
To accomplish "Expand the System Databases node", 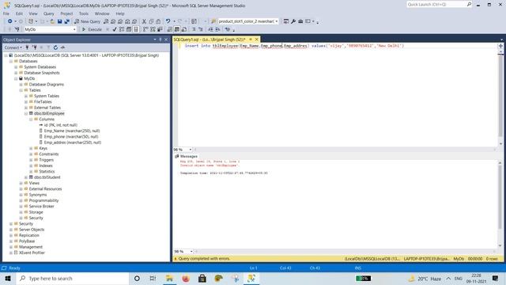I will 16,66.
